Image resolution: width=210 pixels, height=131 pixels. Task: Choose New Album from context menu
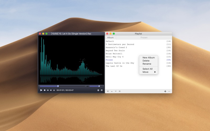(x=149, y=58)
